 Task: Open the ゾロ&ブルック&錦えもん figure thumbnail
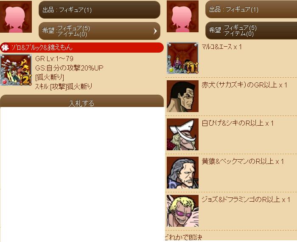(16, 70)
